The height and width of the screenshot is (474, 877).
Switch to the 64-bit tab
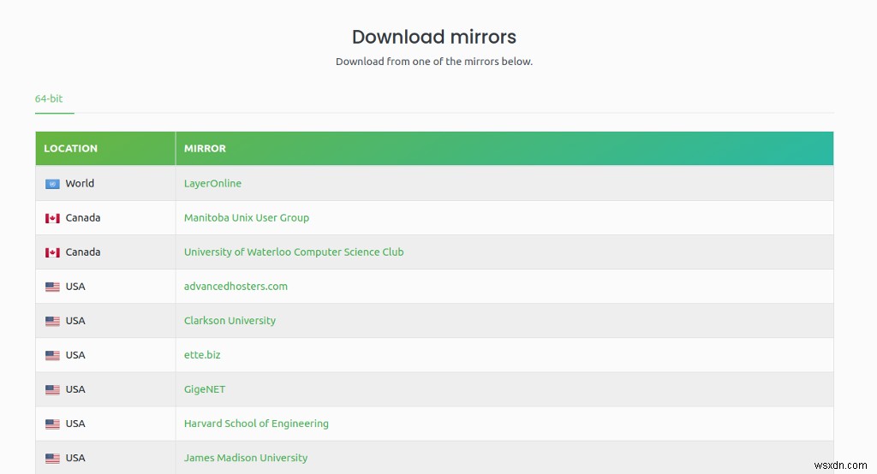point(49,98)
